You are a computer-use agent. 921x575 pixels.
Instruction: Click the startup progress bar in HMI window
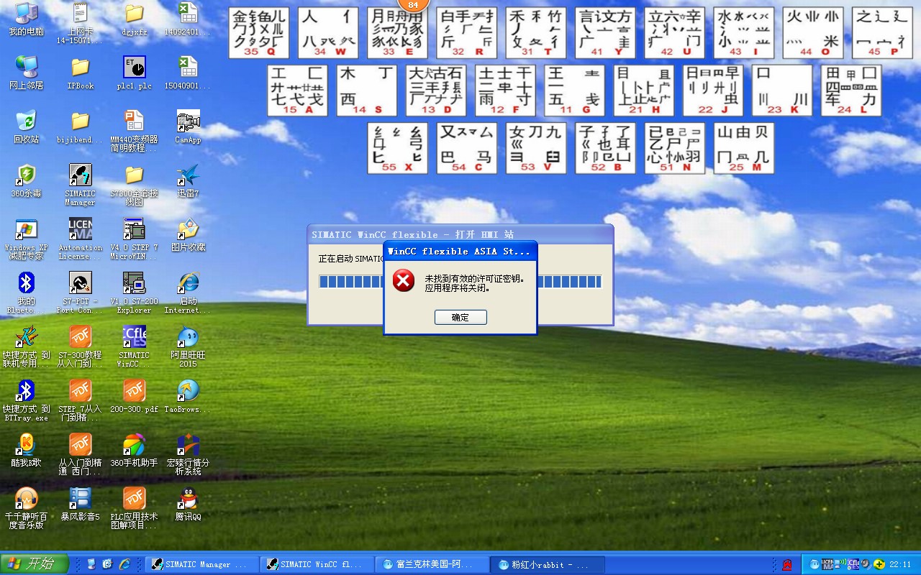click(460, 281)
